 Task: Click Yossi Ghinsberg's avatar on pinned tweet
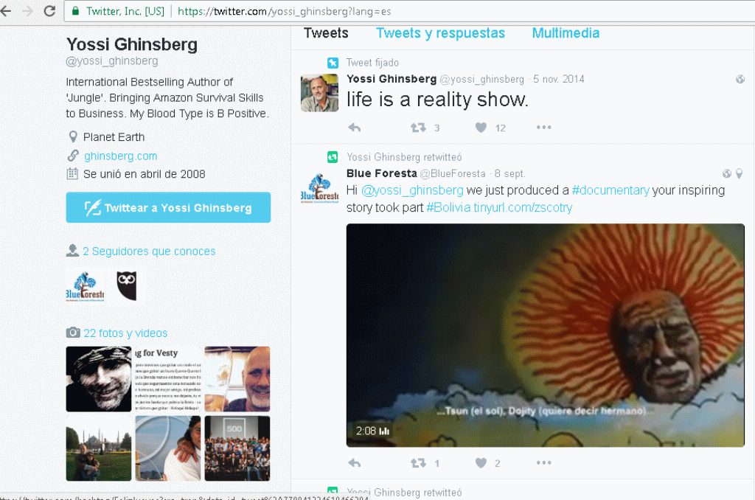coord(320,93)
